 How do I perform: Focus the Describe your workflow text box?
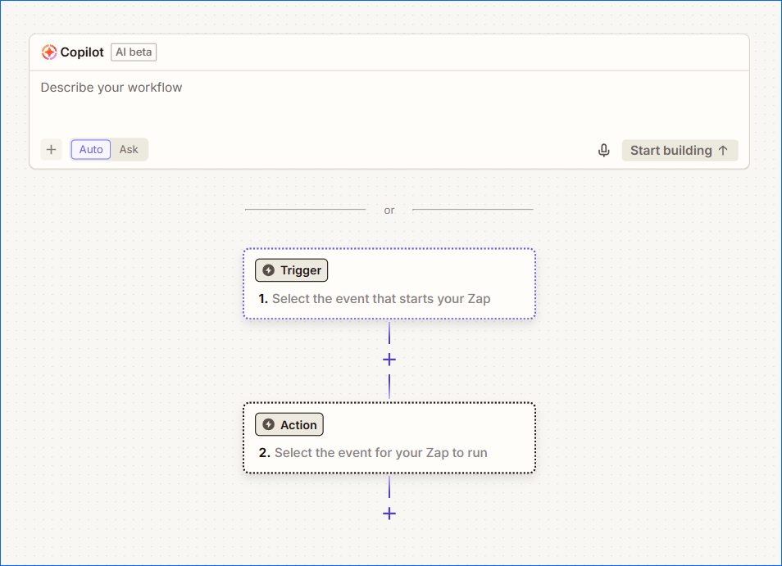(x=389, y=102)
